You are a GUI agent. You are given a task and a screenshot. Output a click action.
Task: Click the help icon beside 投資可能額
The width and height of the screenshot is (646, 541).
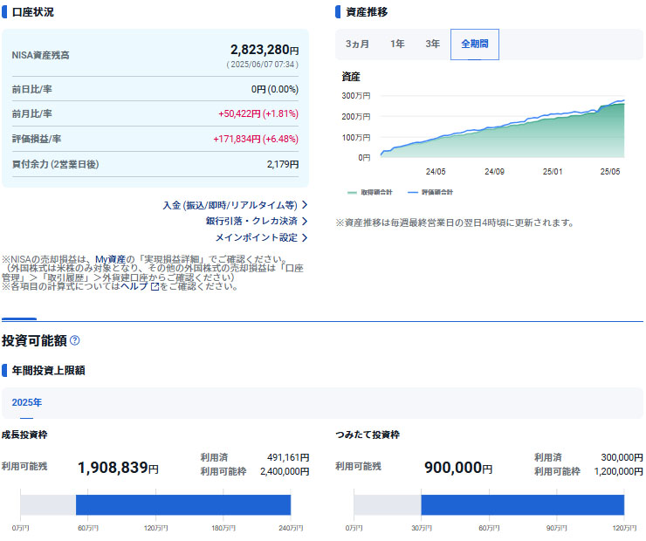[x=75, y=340]
